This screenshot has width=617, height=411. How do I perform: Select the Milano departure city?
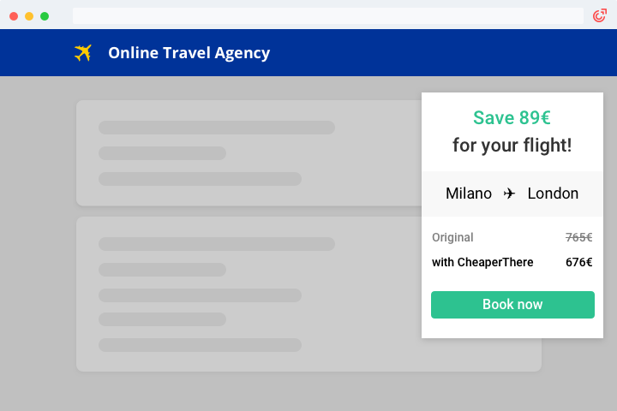[469, 194]
